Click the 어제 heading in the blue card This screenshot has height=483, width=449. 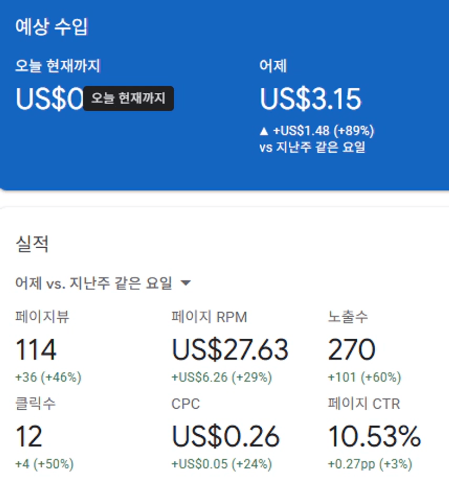point(273,66)
